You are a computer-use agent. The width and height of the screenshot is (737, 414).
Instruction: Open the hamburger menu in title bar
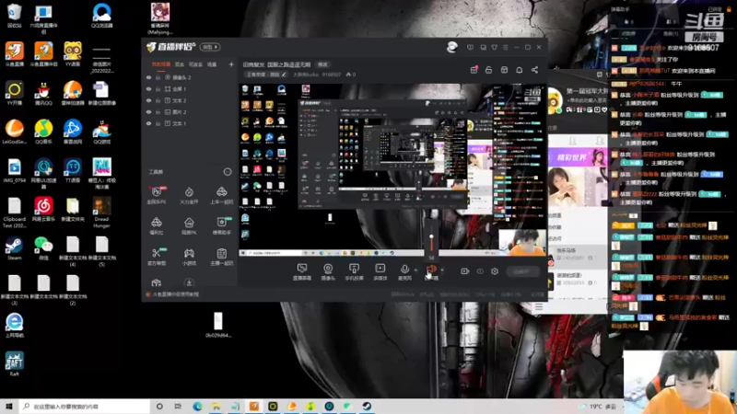(x=506, y=48)
